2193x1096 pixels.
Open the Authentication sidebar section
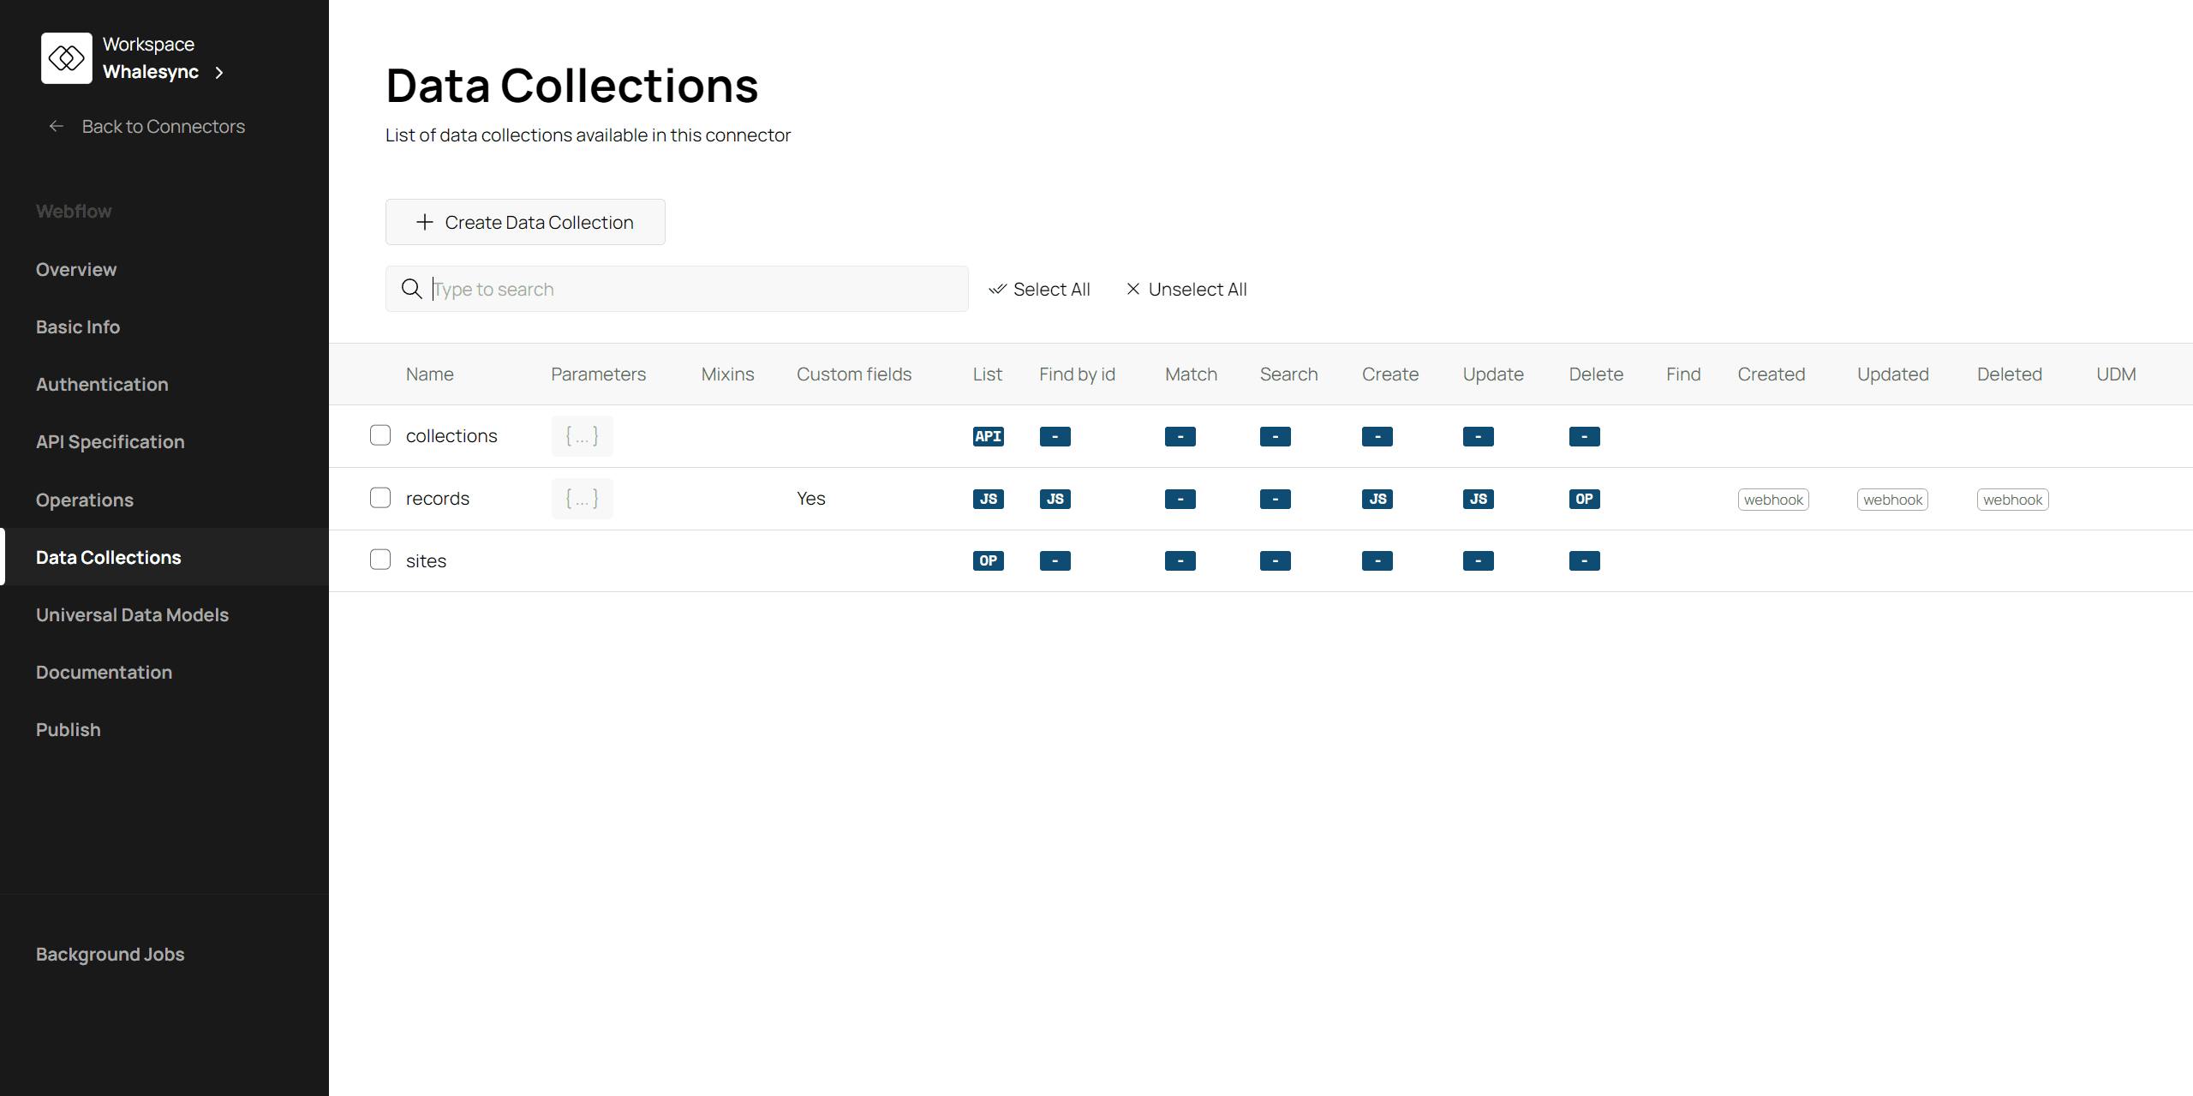[102, 384]
